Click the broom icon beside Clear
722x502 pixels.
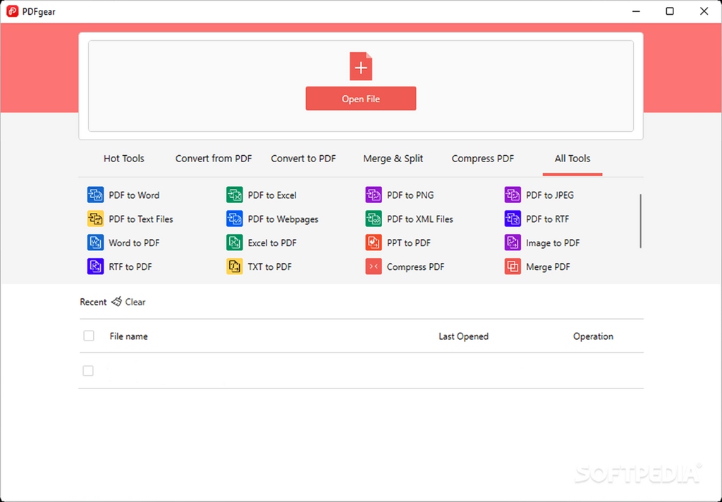click(116, 302)
